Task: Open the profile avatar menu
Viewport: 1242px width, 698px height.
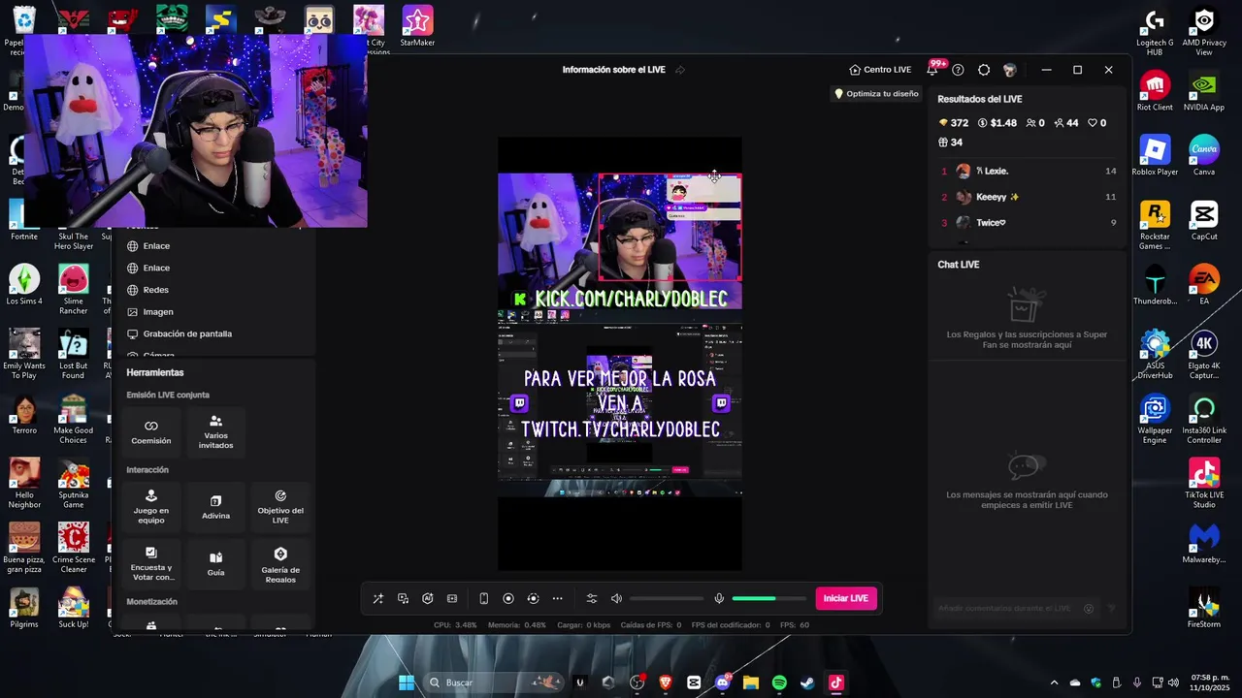Action: [1010, 70]
